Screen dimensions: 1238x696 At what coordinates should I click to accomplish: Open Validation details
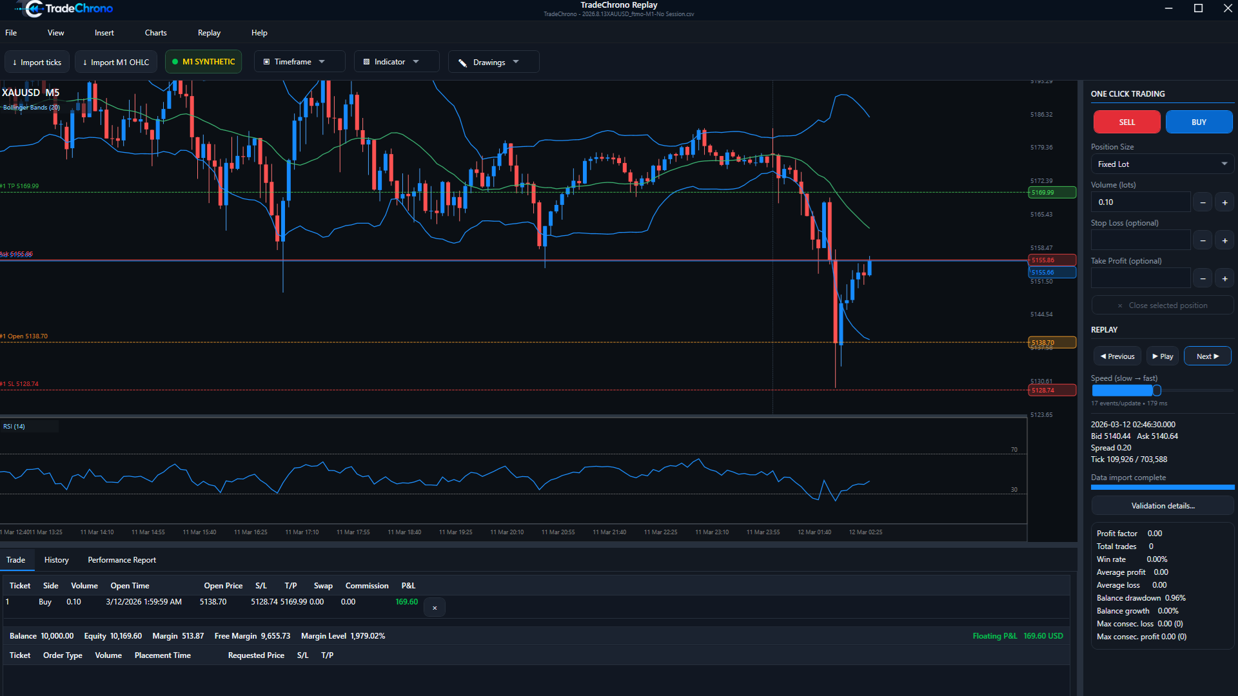click(1162, 506)
